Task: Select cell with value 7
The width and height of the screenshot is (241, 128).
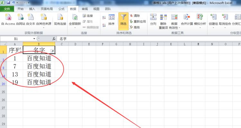Action: [15, 66]
